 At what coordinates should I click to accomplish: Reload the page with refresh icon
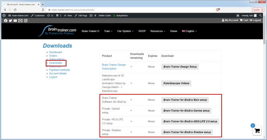tap(15, 10)
